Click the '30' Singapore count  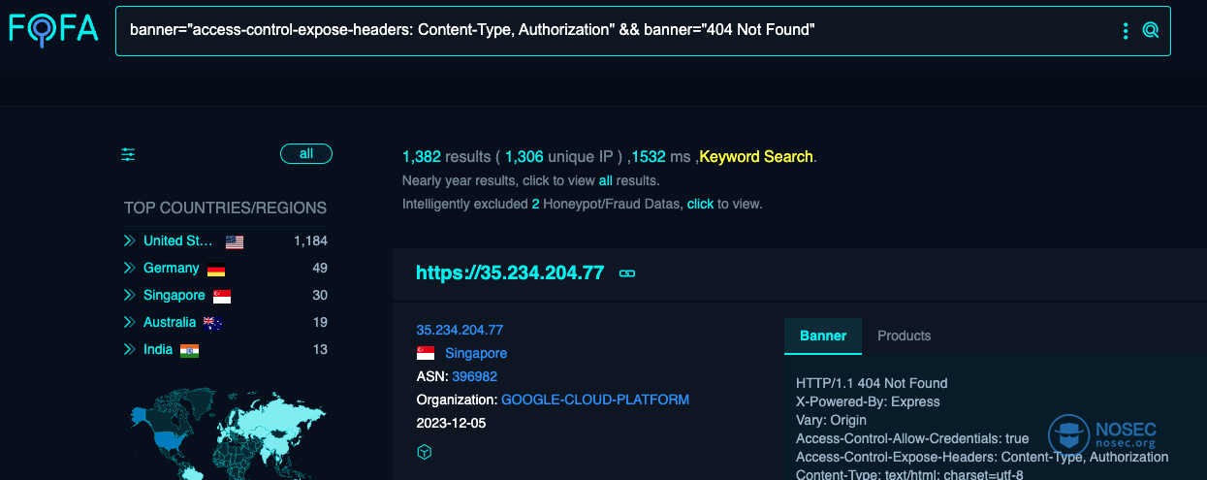click(319, 295)
